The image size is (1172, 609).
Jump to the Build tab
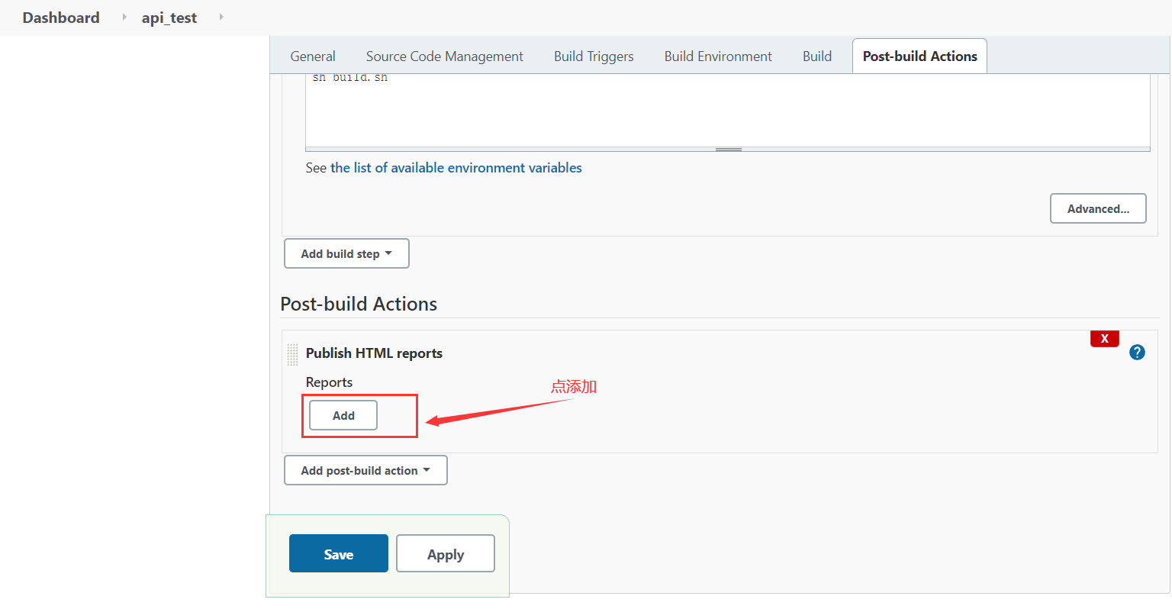point(816,56)
